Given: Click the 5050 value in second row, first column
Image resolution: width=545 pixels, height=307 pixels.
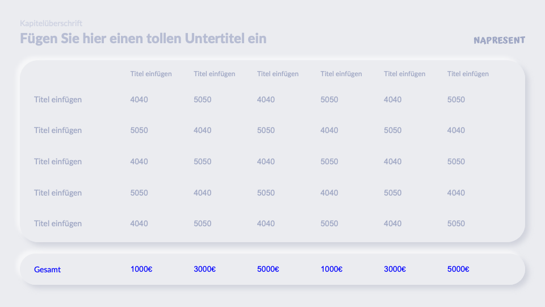Looking at the screenshot, I should coord(139,130).
